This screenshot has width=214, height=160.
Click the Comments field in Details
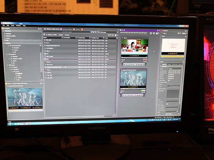click(x=173, y=102)
